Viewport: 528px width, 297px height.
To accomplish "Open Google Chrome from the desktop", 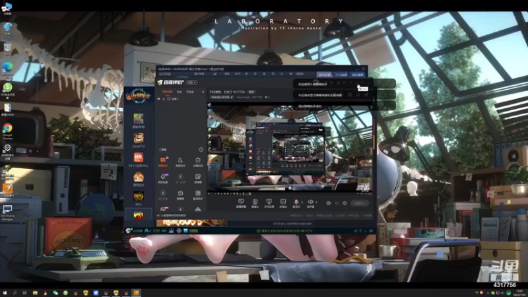I will (x=7, y=131).
